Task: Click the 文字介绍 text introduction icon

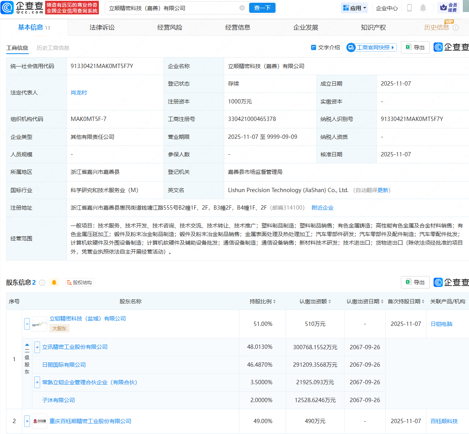Action: [313, 47]
